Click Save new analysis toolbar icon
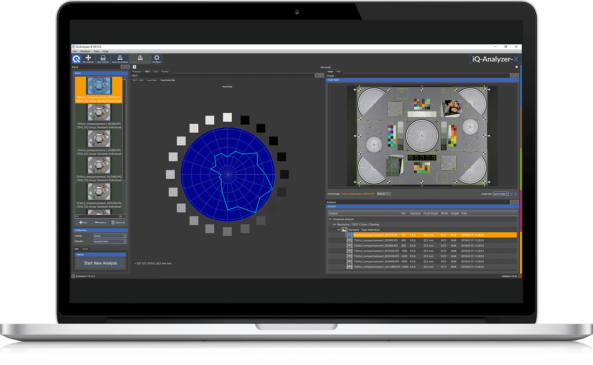The height and width of the screenshot is (365, 593). coord(120,59)
